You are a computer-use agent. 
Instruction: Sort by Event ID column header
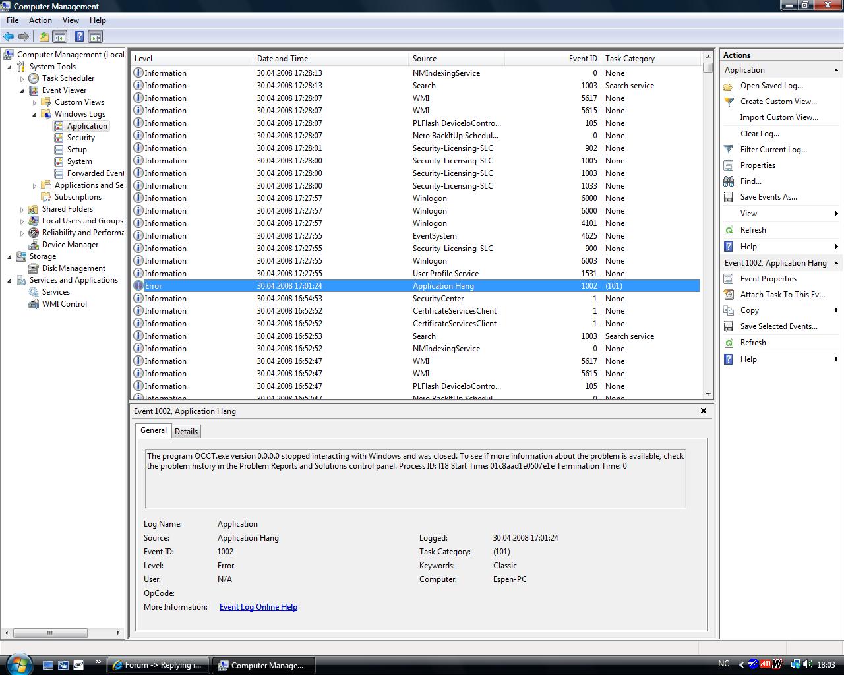coord(553,59)
